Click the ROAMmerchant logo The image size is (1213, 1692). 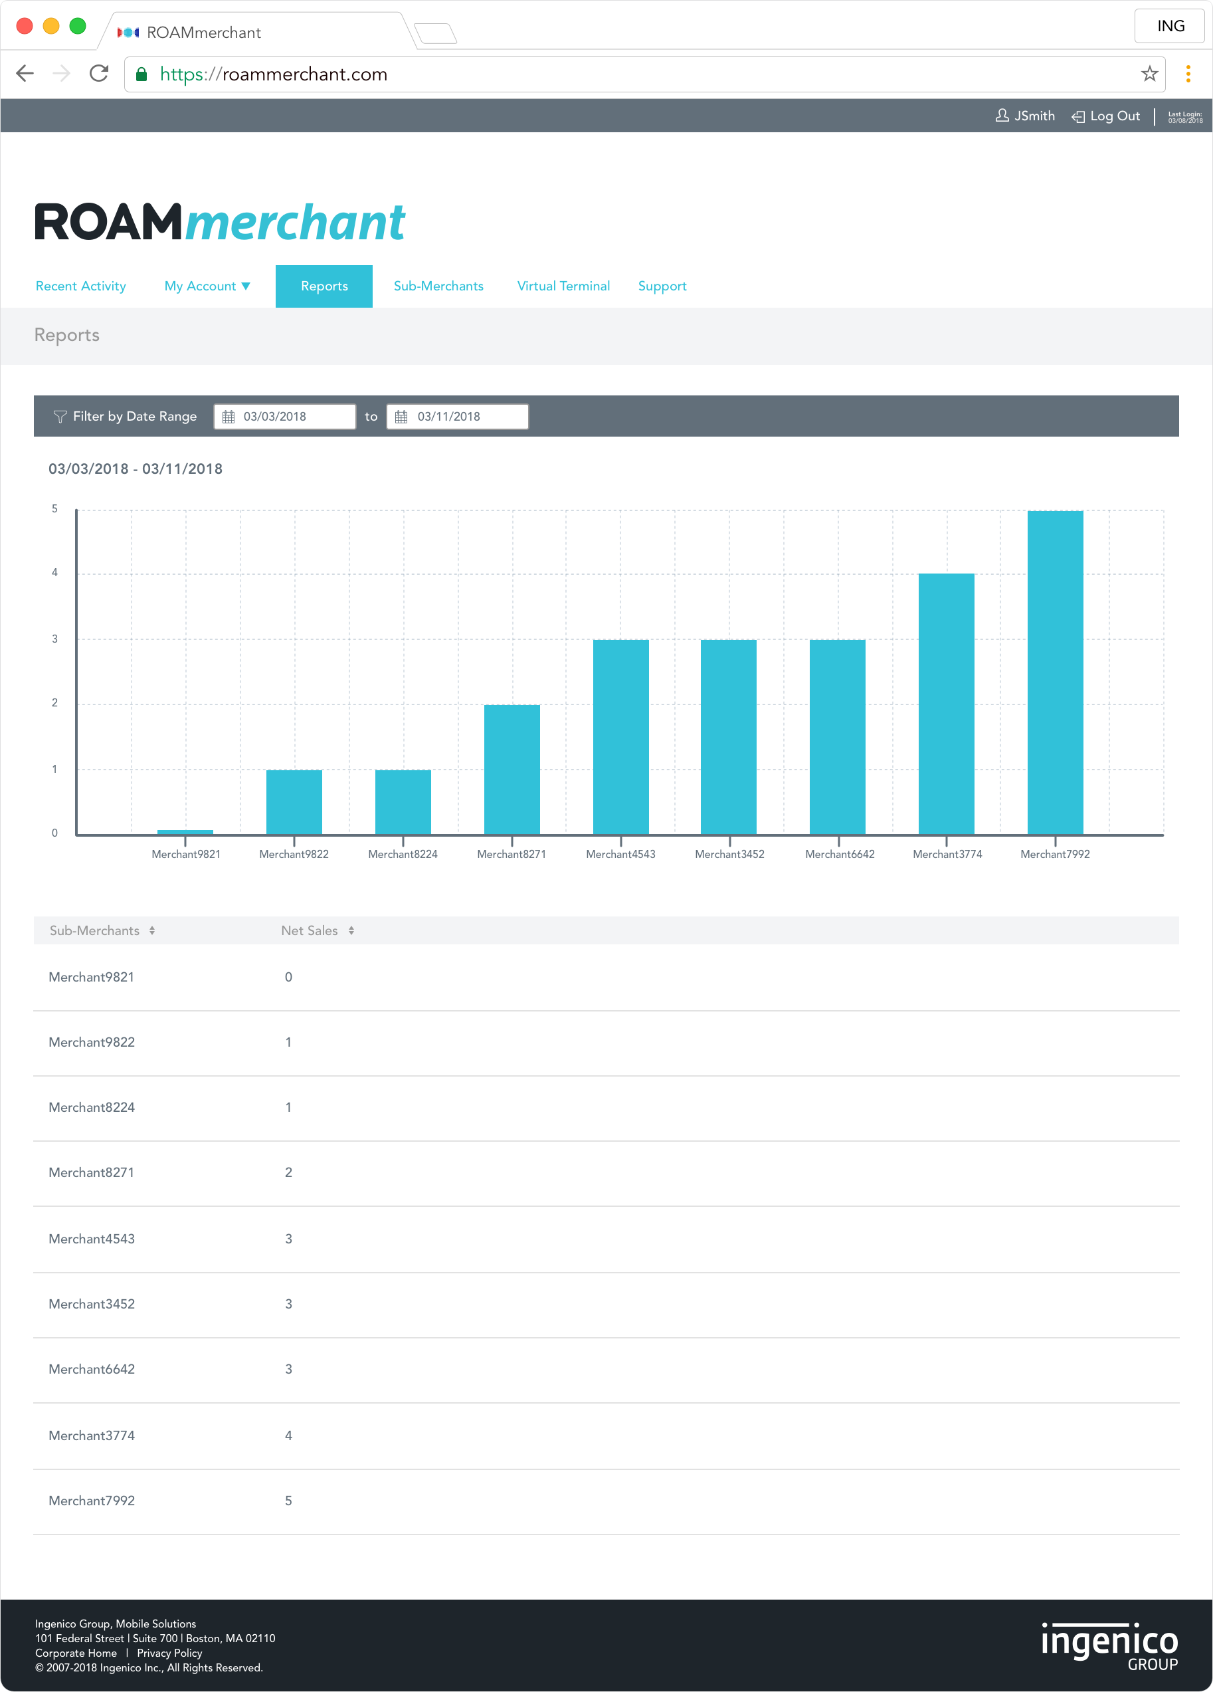click(x=220, y=221)
